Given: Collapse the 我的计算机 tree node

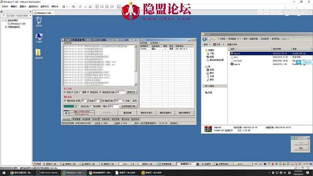Looking at the screenshot, I should [x=3, y=20].
